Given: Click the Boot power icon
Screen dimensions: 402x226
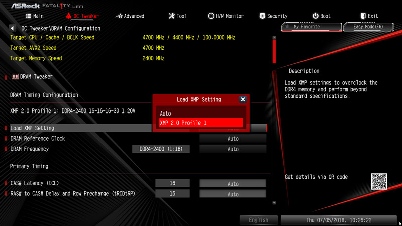Looking at the screenshot, I should click(x=315, y=16).
